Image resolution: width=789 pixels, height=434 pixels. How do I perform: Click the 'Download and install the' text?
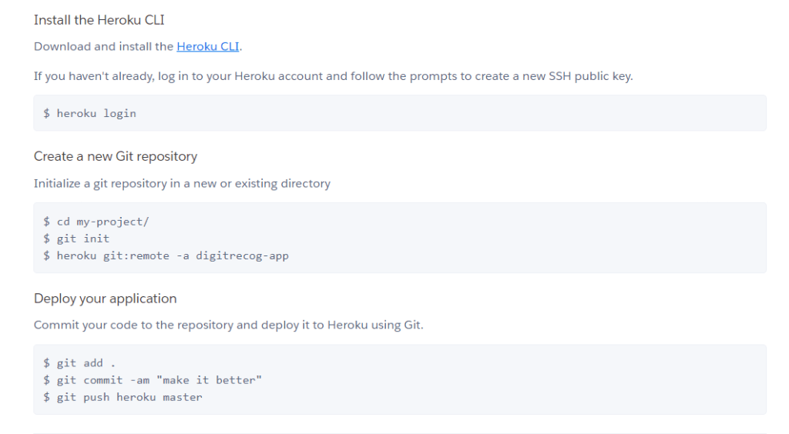tap(103, 46)
